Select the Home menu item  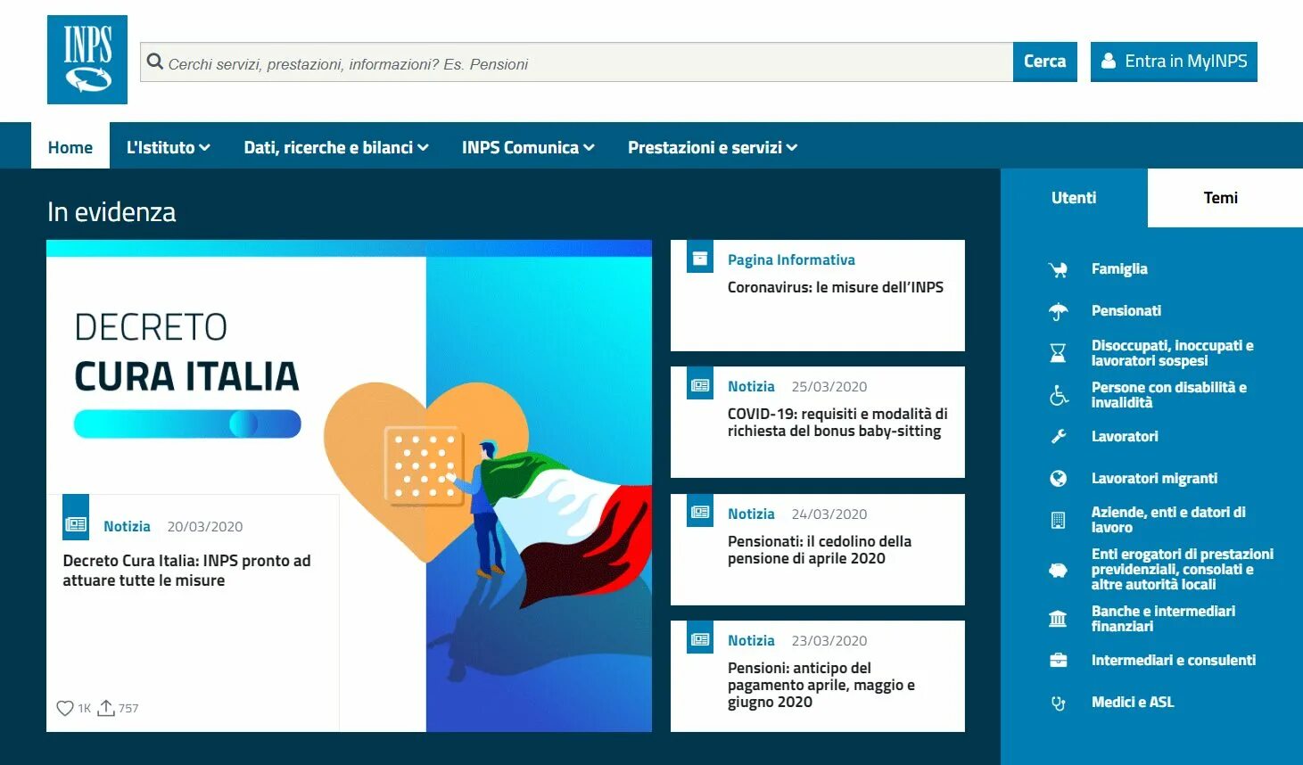coord(70,147)
